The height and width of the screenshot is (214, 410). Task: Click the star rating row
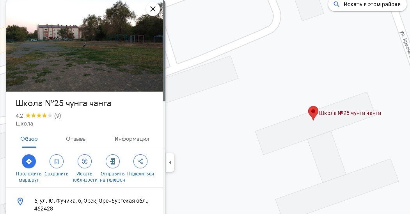pos(39,116)
